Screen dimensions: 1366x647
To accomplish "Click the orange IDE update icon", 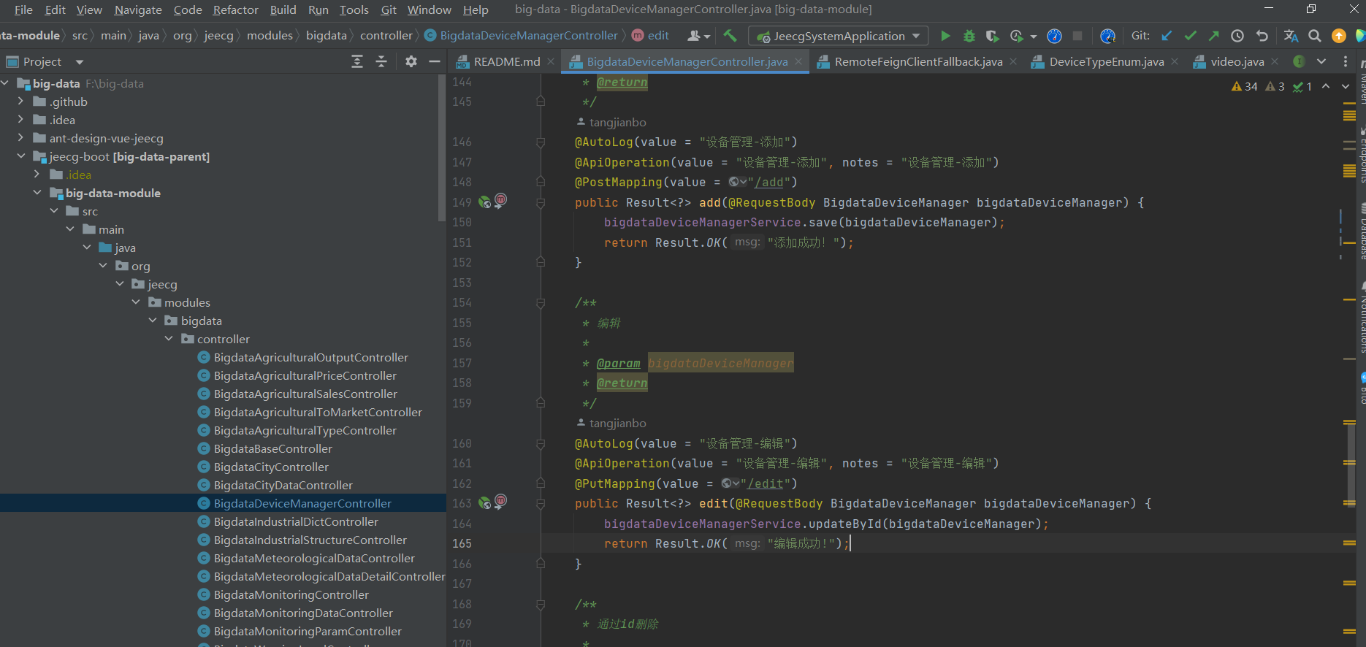I will [x=1339, y=36].
